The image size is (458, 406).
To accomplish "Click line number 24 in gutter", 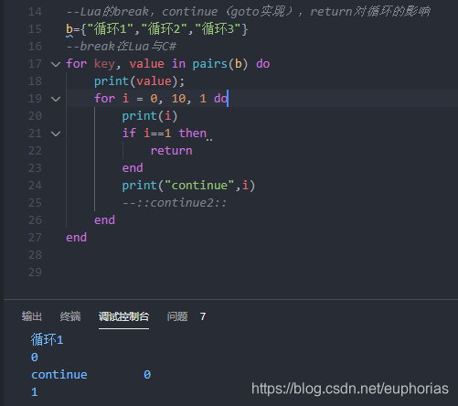I will (x=35, y=186).
